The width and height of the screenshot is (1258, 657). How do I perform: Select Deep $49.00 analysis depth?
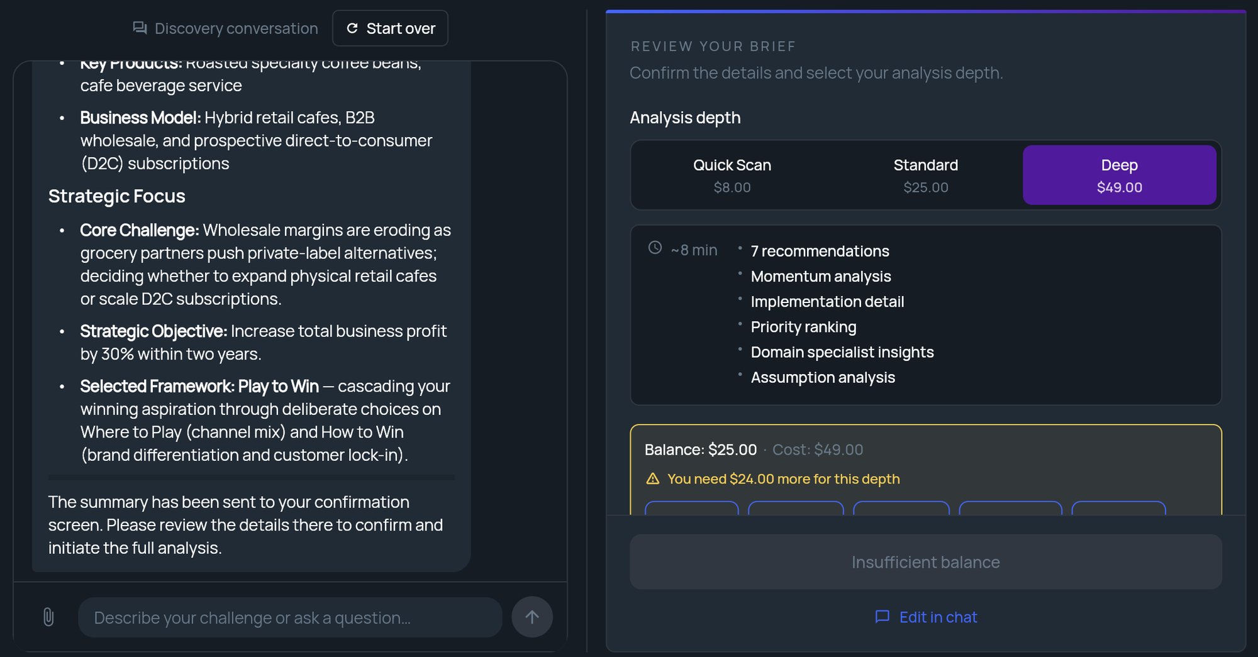click(x=1120, y=175)
